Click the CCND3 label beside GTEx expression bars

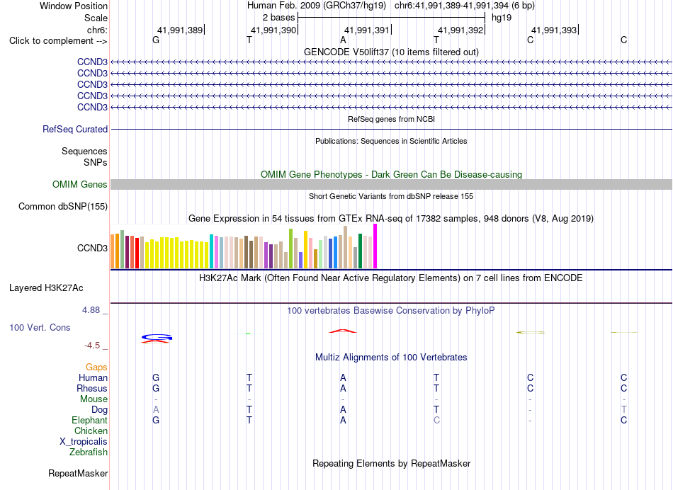(92, 248)
